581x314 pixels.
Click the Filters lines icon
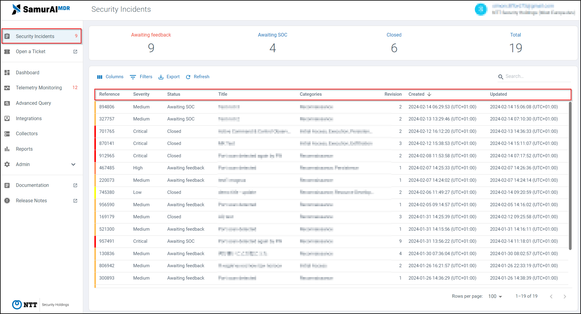click(x=133, y=77)
